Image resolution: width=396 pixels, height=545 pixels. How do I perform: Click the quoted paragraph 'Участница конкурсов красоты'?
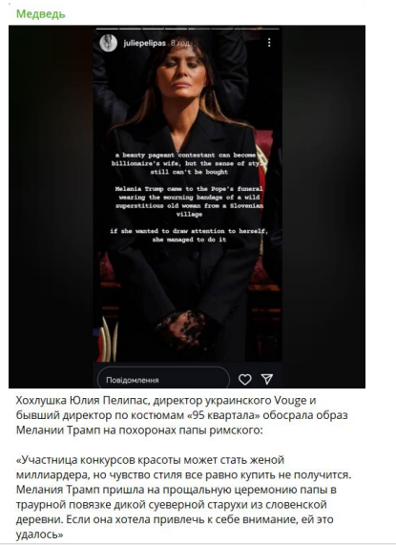[x=183, y=497]
